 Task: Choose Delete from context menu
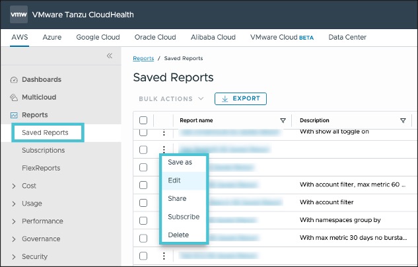tap(184, 235)
